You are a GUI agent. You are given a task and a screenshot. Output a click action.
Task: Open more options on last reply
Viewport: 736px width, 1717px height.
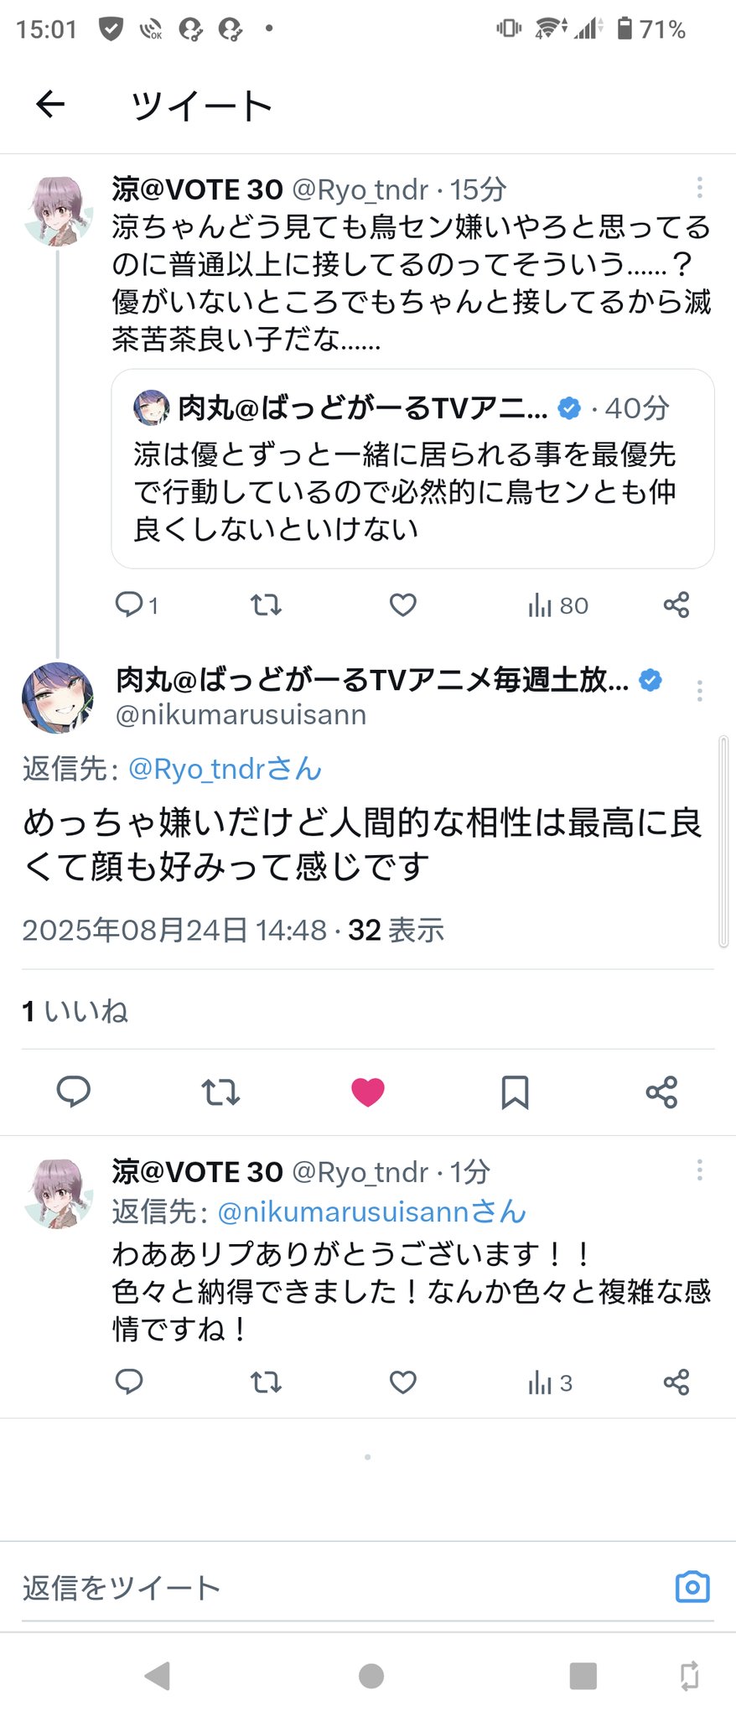pos(699,1170)
